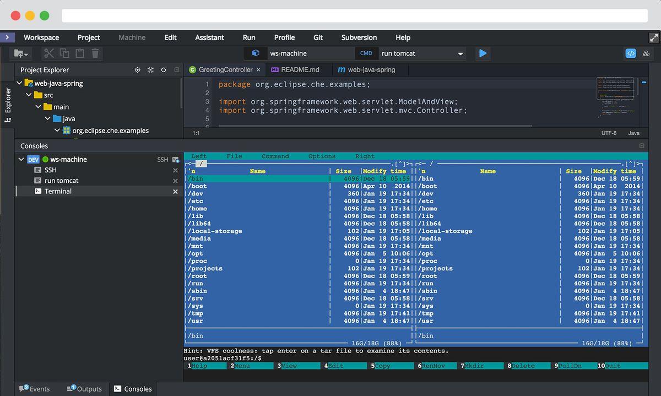The image size is (661, 396).
Task: Collapse the java folder chevron
Action: coord(47,118)
